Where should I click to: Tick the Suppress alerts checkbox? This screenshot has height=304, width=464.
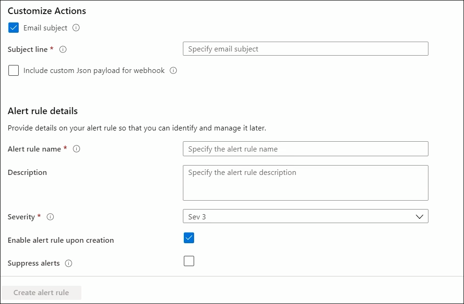pyautogui.click(x=189, y=261)
